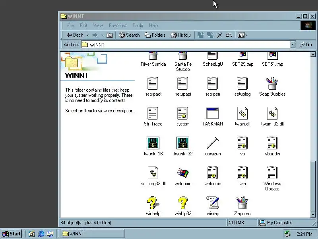318x239 pixels.
Task: Click the Forward arrow button
Action: (x=95, y=35)
